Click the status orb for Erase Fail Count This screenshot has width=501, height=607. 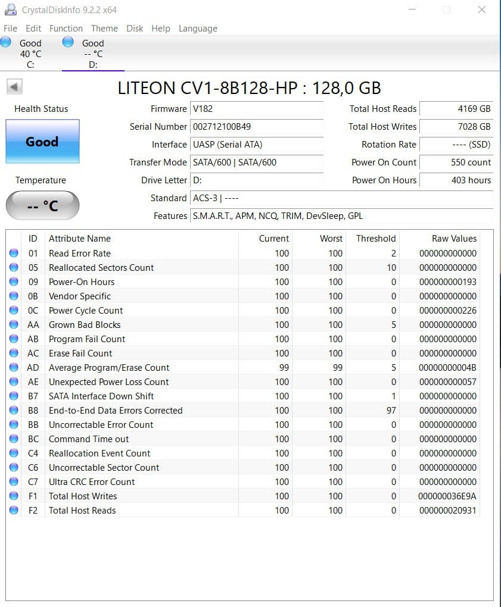click(x=14, y=353)
